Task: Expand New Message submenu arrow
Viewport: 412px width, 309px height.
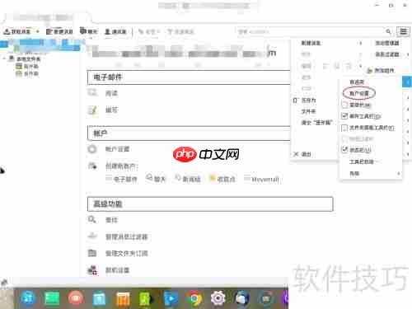Action: [361, 43]
